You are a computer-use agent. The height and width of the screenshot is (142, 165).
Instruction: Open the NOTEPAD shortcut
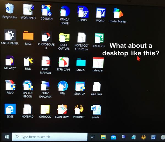pos(27,109)
